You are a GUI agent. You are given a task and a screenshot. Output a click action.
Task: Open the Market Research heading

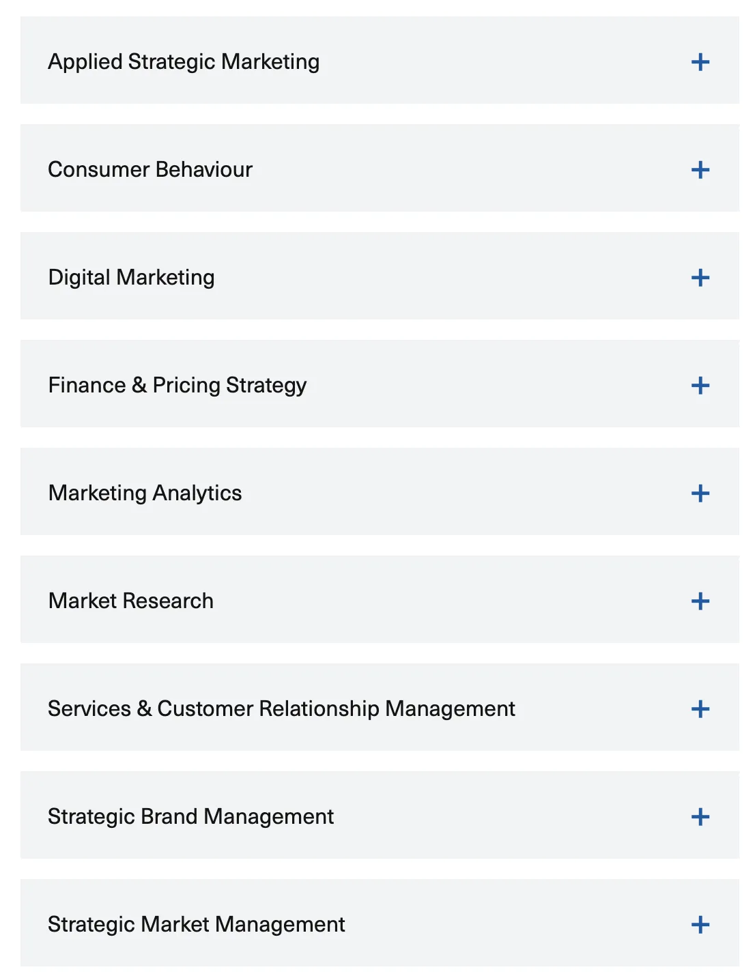tap(131, 601)
